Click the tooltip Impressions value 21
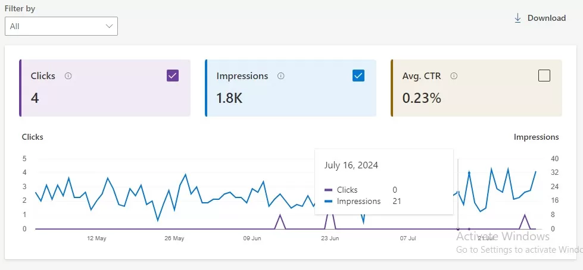This screenshot has width=583, height=270. tap(397, 201)
